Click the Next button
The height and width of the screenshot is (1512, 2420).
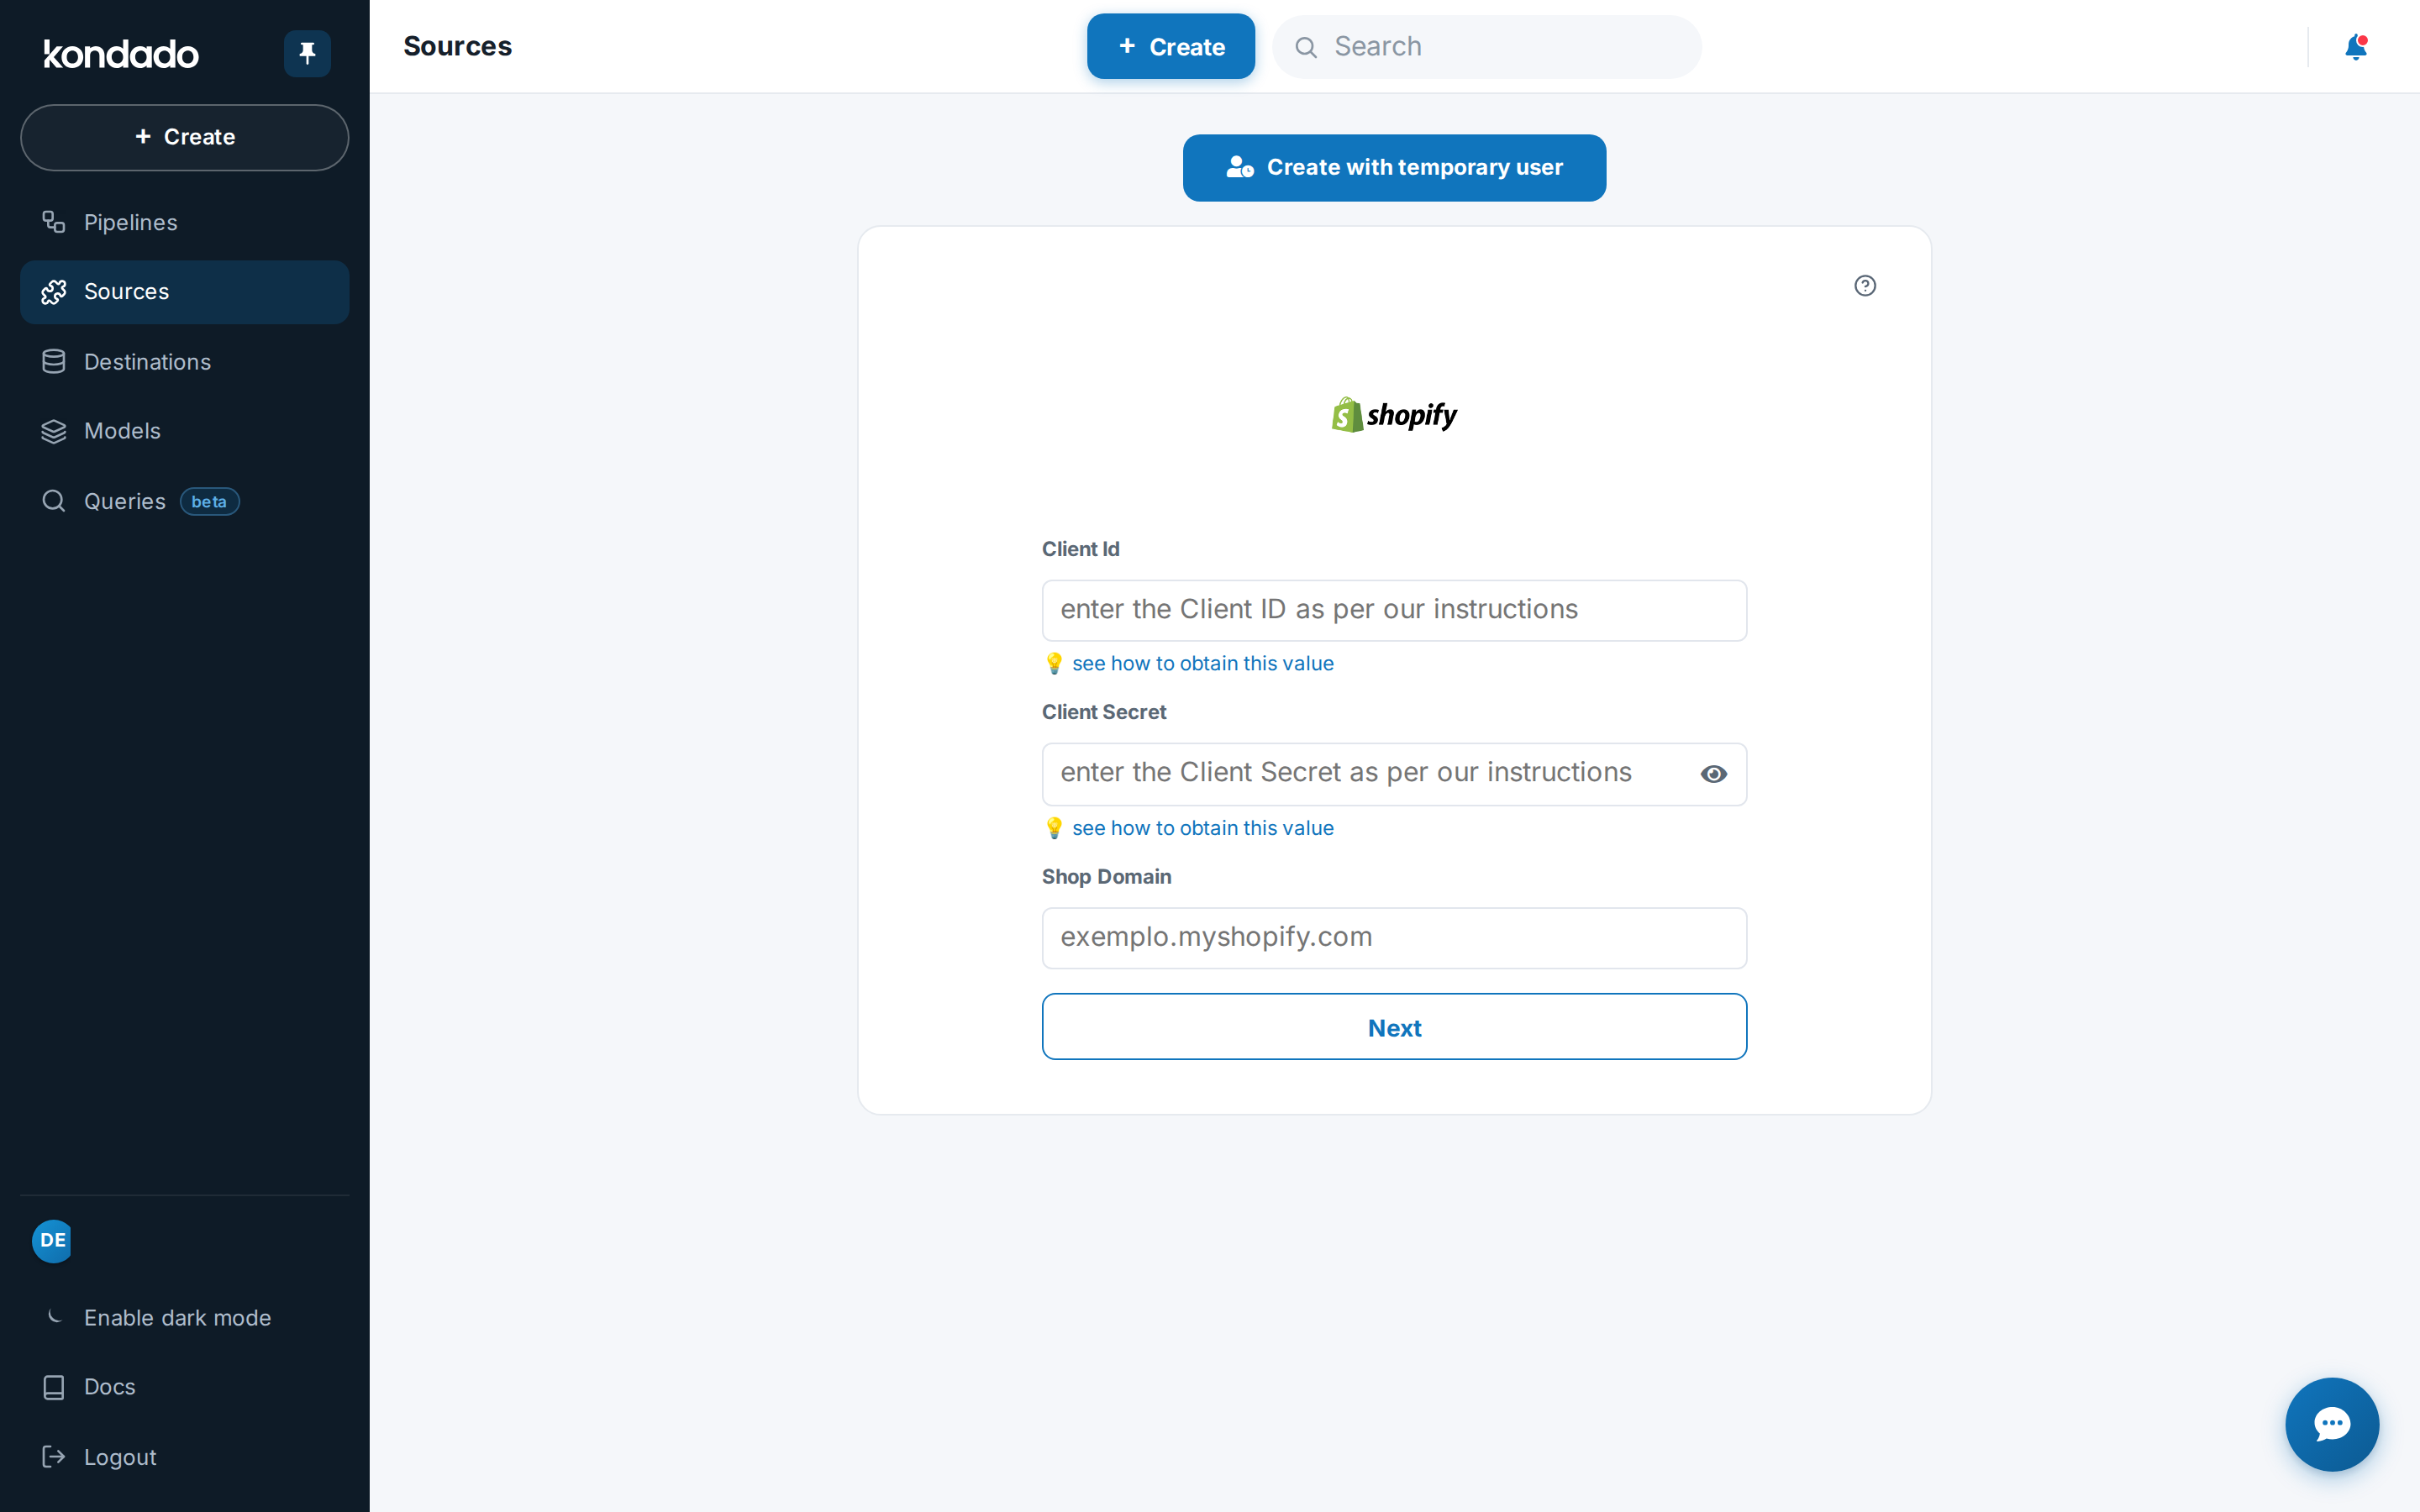(1394, 1027)
